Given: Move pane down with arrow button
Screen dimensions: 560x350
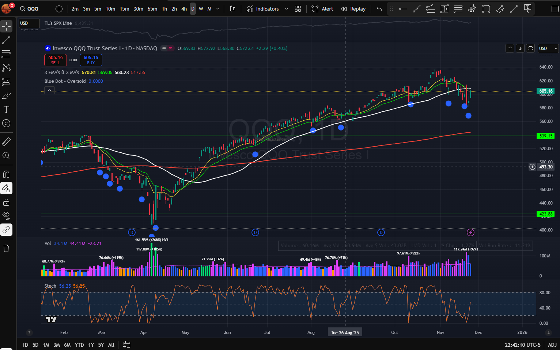Looking at the screenshot, I should coord(520,48).
